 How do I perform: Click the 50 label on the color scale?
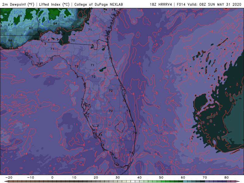click(161, 178)
